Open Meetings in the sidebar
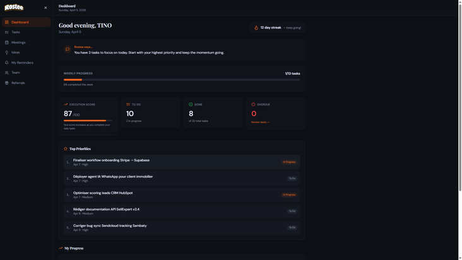 (18, 42)
